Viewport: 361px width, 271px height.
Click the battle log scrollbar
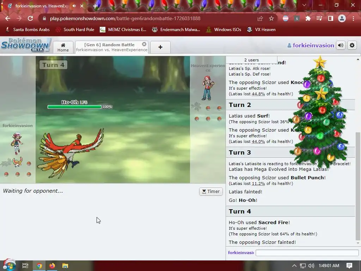358,187
